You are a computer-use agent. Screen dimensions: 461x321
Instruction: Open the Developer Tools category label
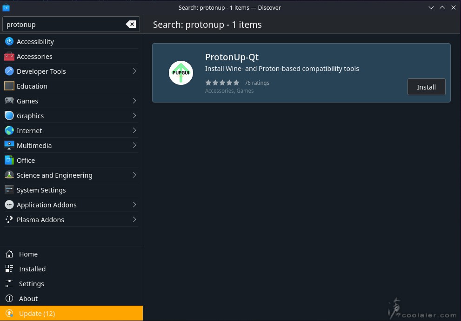click(41, 71)
